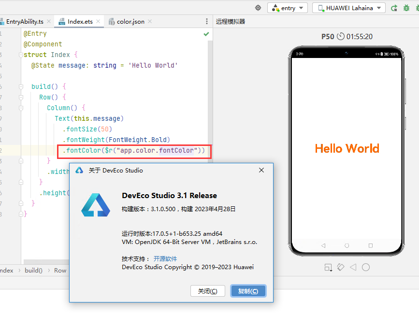Screen dimensions: 419x316
Task: Click the 复制(C) button
Action: (248, 291)
